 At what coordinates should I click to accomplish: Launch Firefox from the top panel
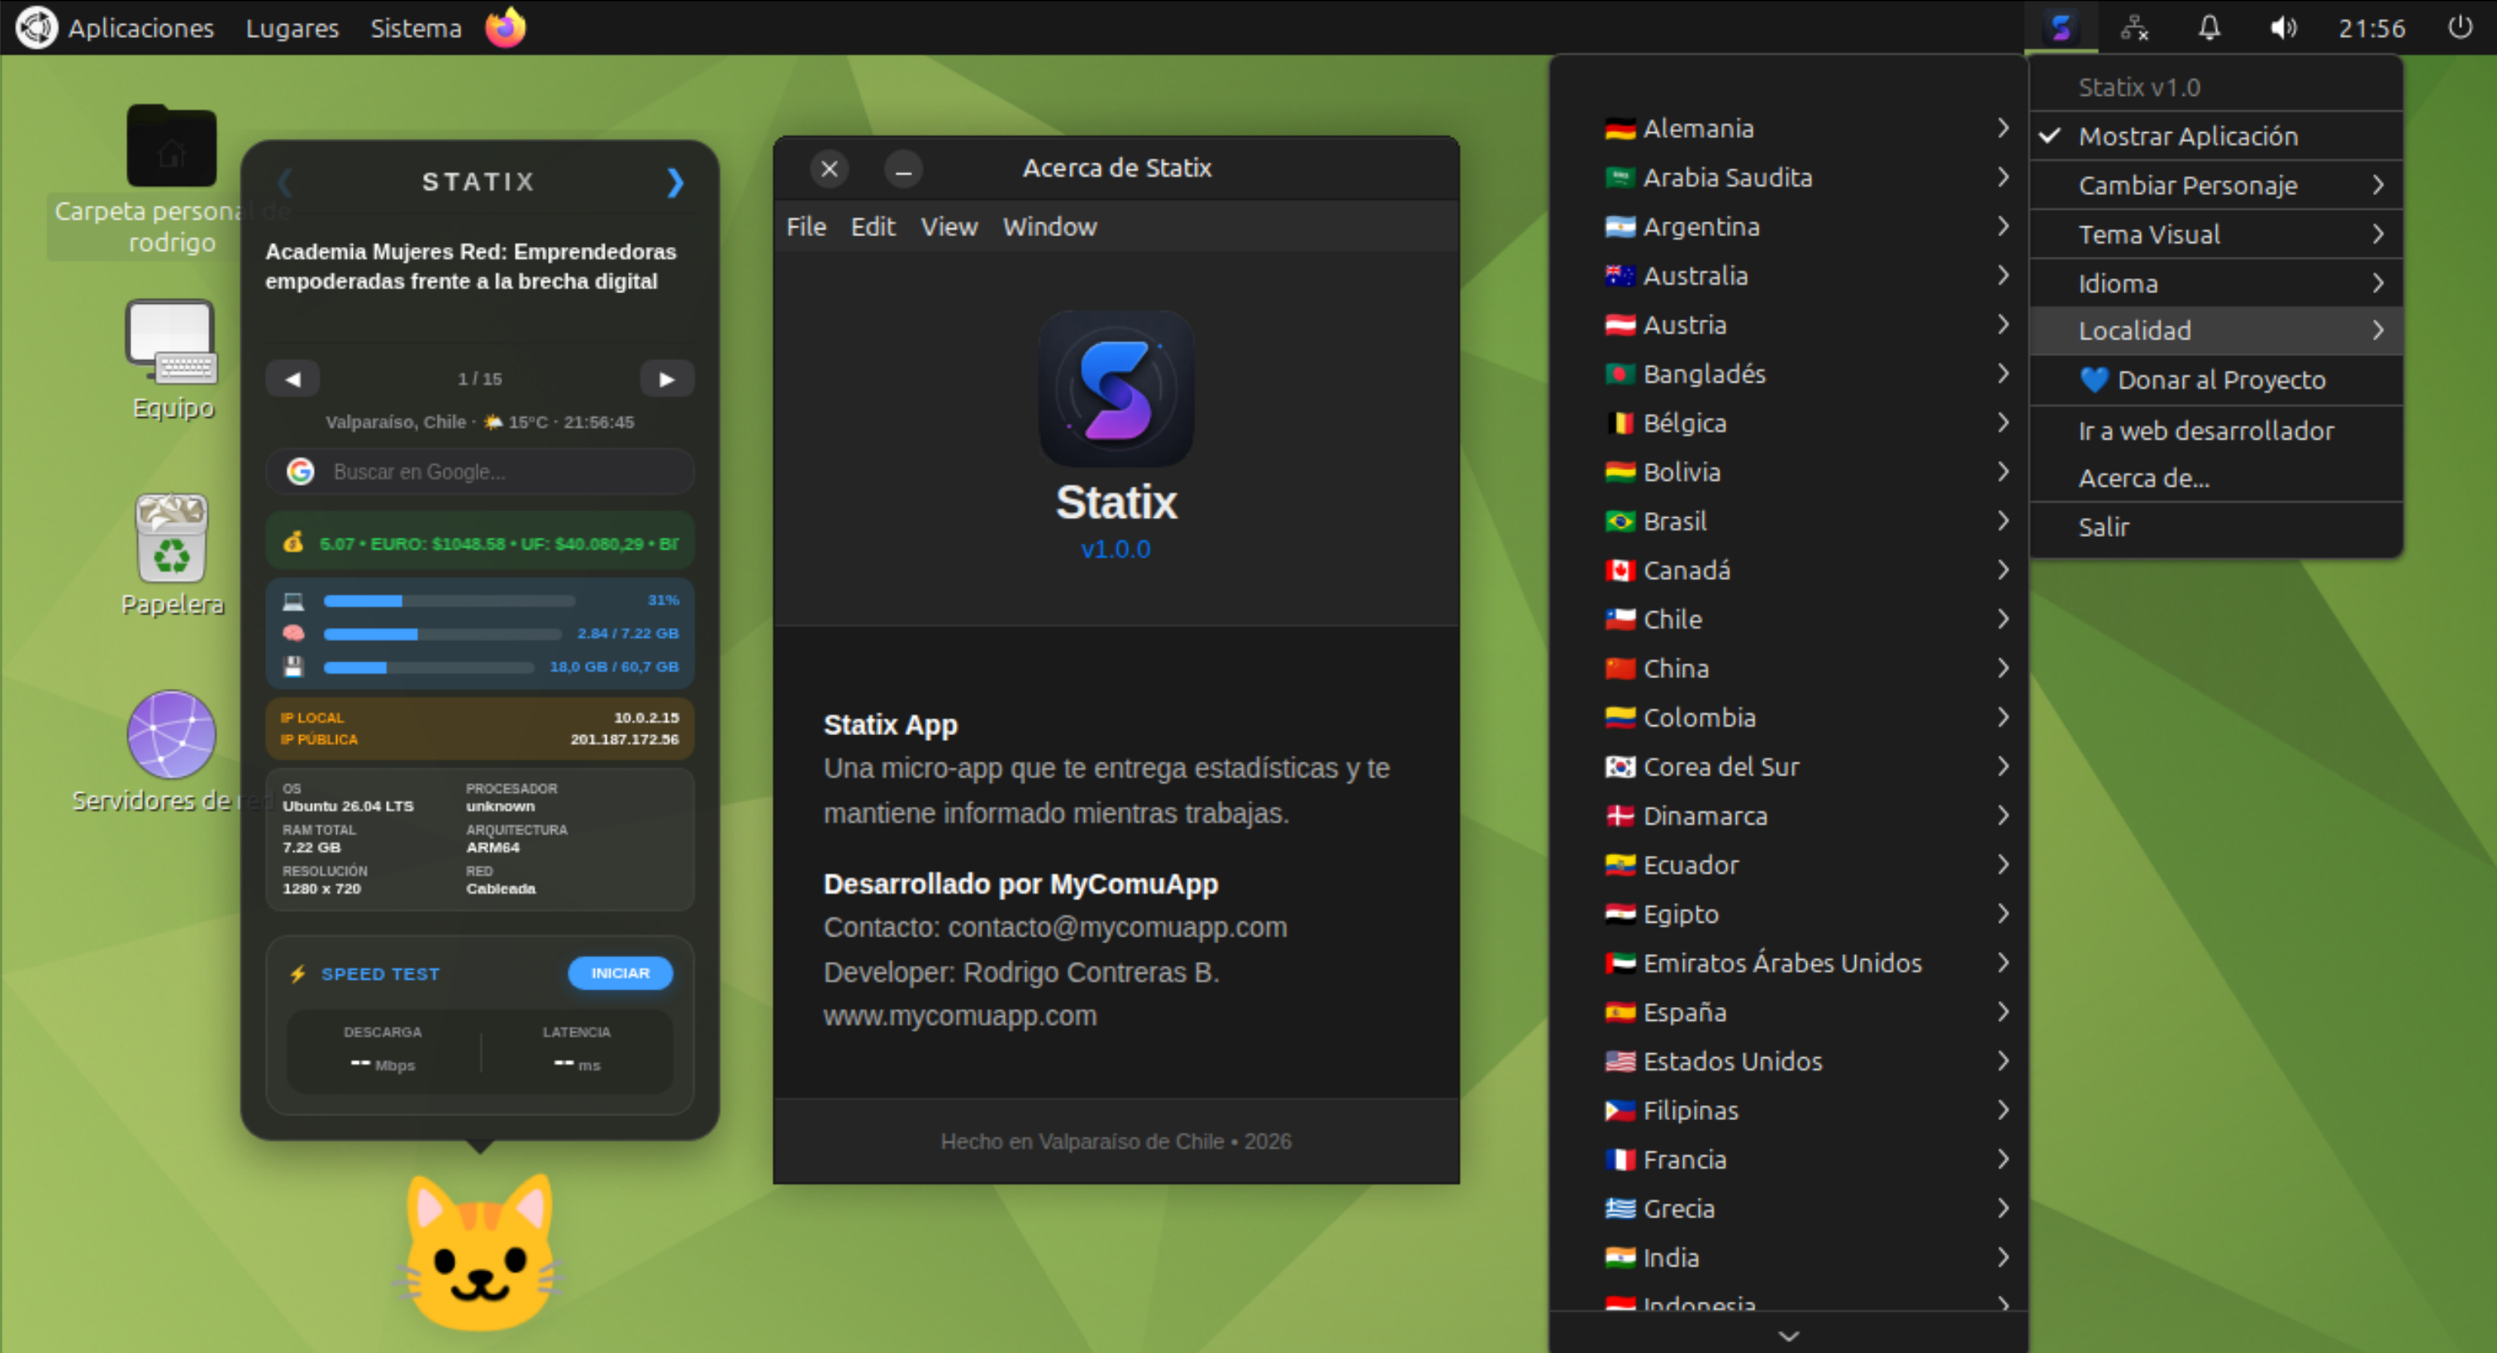coord(505,27)
